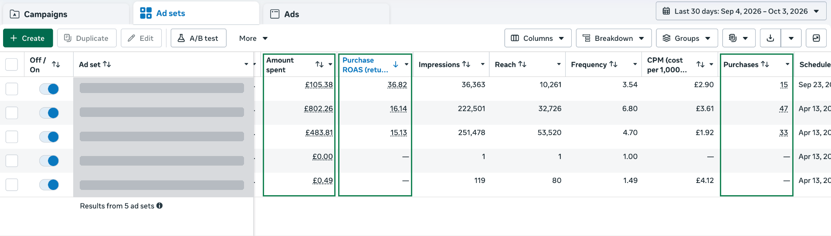Open the Impressions column menu arrow
The height and width of the screenshot is (236, 831).
pos(483,64)
